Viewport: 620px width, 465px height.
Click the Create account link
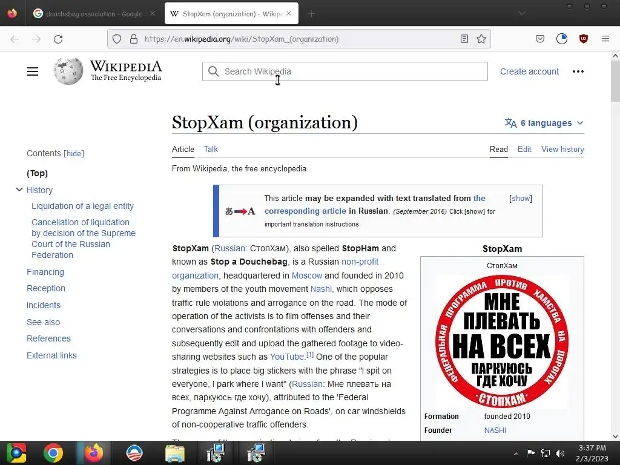[x=529, y=71]
